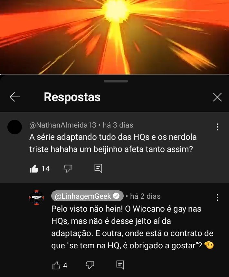Go back using the left arrow
Image resolution: width=229 pixels, height=277 pixels.
point(15,97)
